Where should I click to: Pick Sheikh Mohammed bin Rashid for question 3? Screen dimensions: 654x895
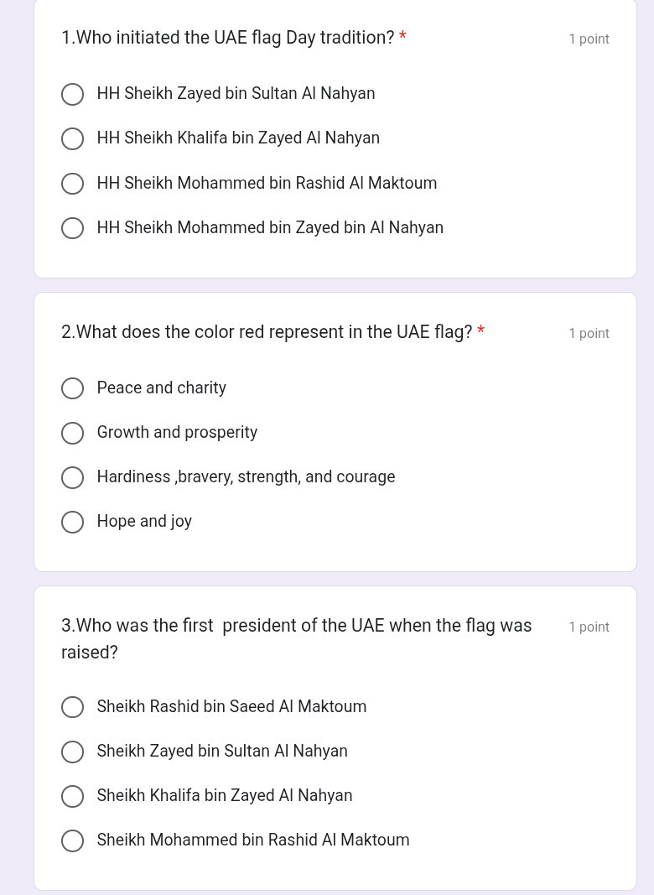(72, 840)
